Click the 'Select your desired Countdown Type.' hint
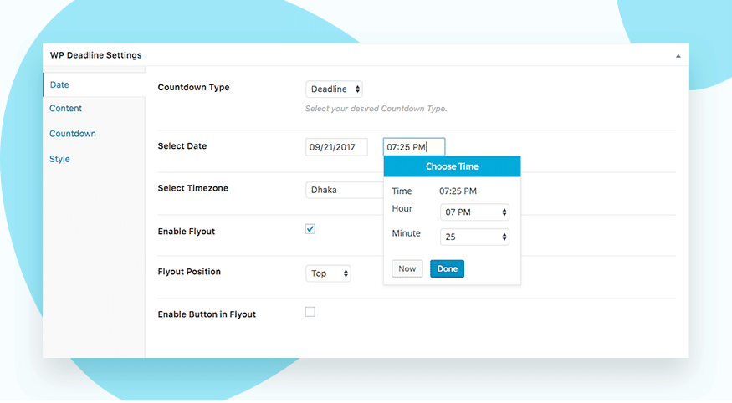 [x=376, y=109]
